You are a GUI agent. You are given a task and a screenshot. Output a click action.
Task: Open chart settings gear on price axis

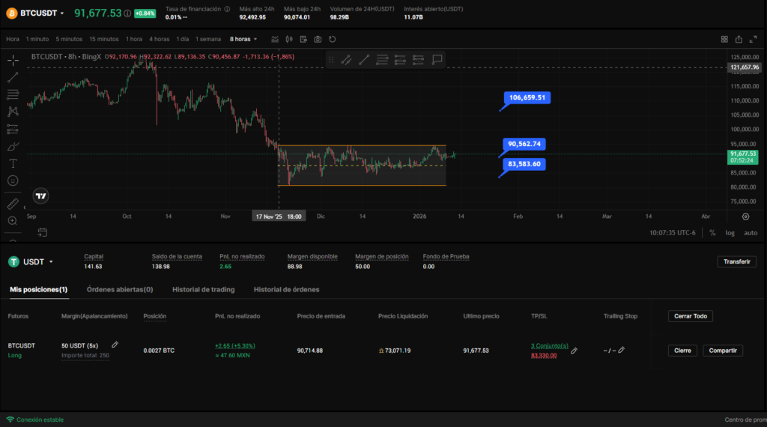pos(745,216)
